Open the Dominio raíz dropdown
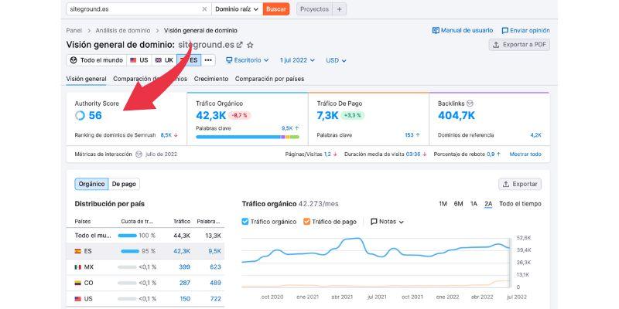The width and height of the screenshot is (619, 309). pos(237,9)
